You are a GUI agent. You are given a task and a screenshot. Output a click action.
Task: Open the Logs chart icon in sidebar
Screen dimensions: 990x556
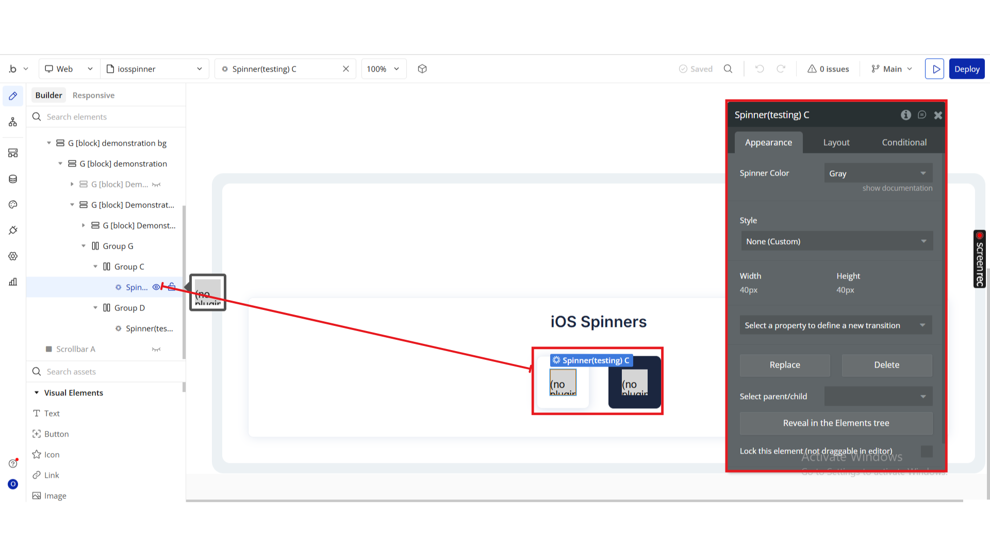pos(13,282)
